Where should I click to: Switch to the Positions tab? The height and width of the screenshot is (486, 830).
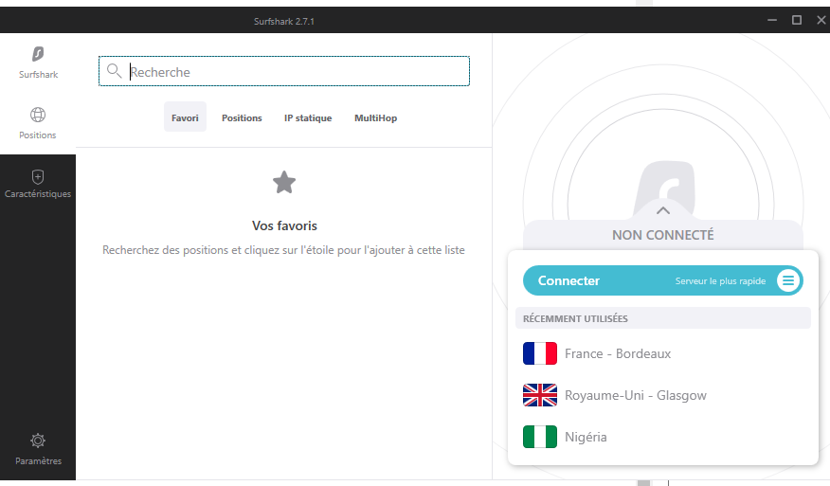pos(242,117)
